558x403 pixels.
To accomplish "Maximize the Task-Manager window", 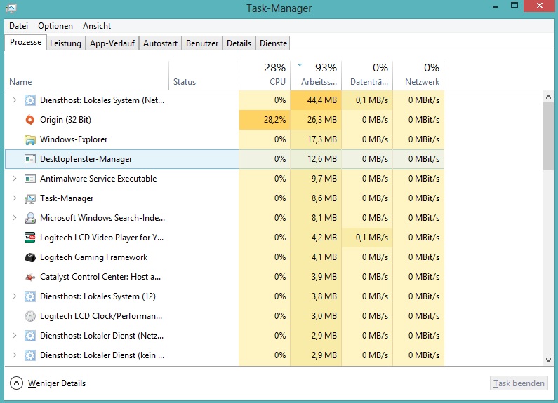I will click(x=514, y=6).
